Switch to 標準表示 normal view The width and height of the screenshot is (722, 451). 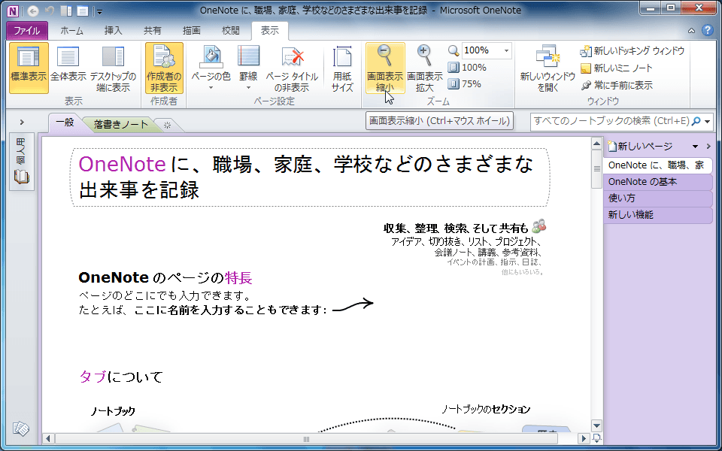click(29, 68)
